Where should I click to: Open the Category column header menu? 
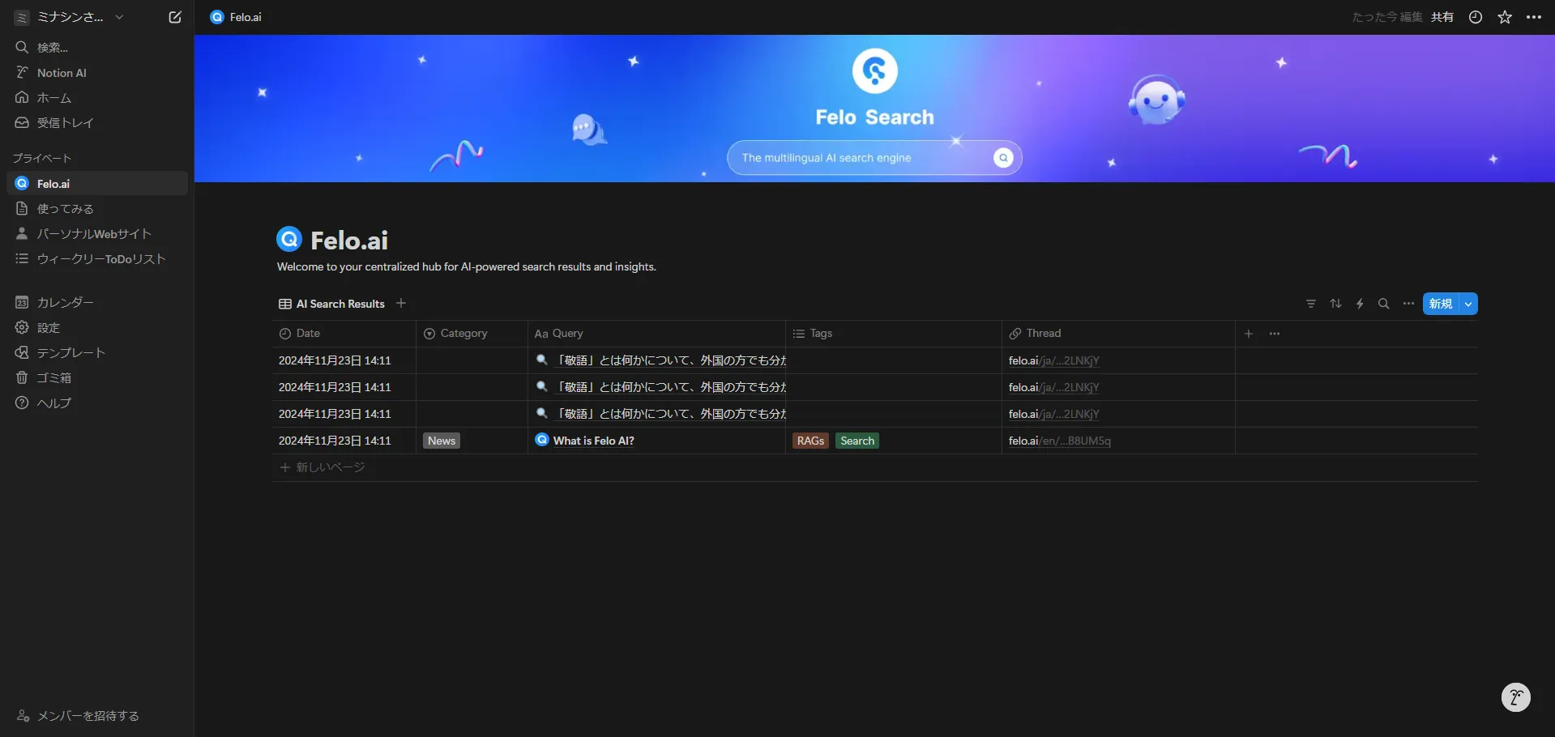click(x=464, y=334)
